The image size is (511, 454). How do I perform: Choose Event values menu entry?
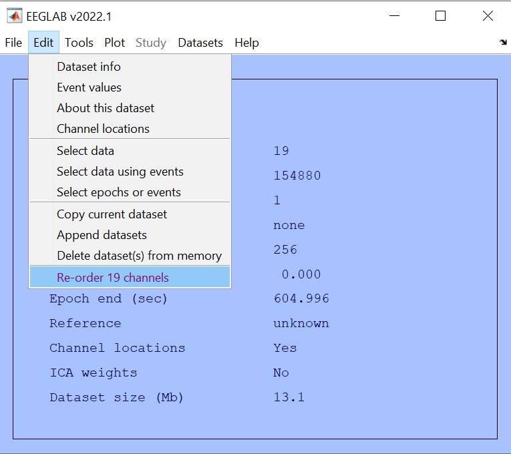[130, 87]
